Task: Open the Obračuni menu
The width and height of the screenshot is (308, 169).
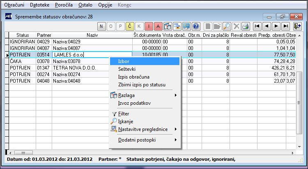Action: pyautogui.click(x=14, y=5)
